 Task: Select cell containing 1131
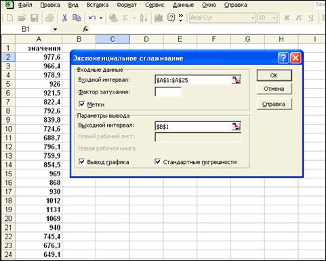(x=39, y=209)
